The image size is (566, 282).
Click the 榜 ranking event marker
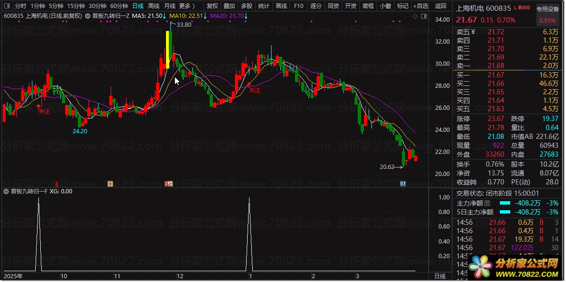[168, 183]
